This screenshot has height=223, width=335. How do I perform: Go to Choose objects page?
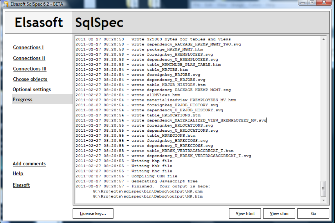pos(30,79)
